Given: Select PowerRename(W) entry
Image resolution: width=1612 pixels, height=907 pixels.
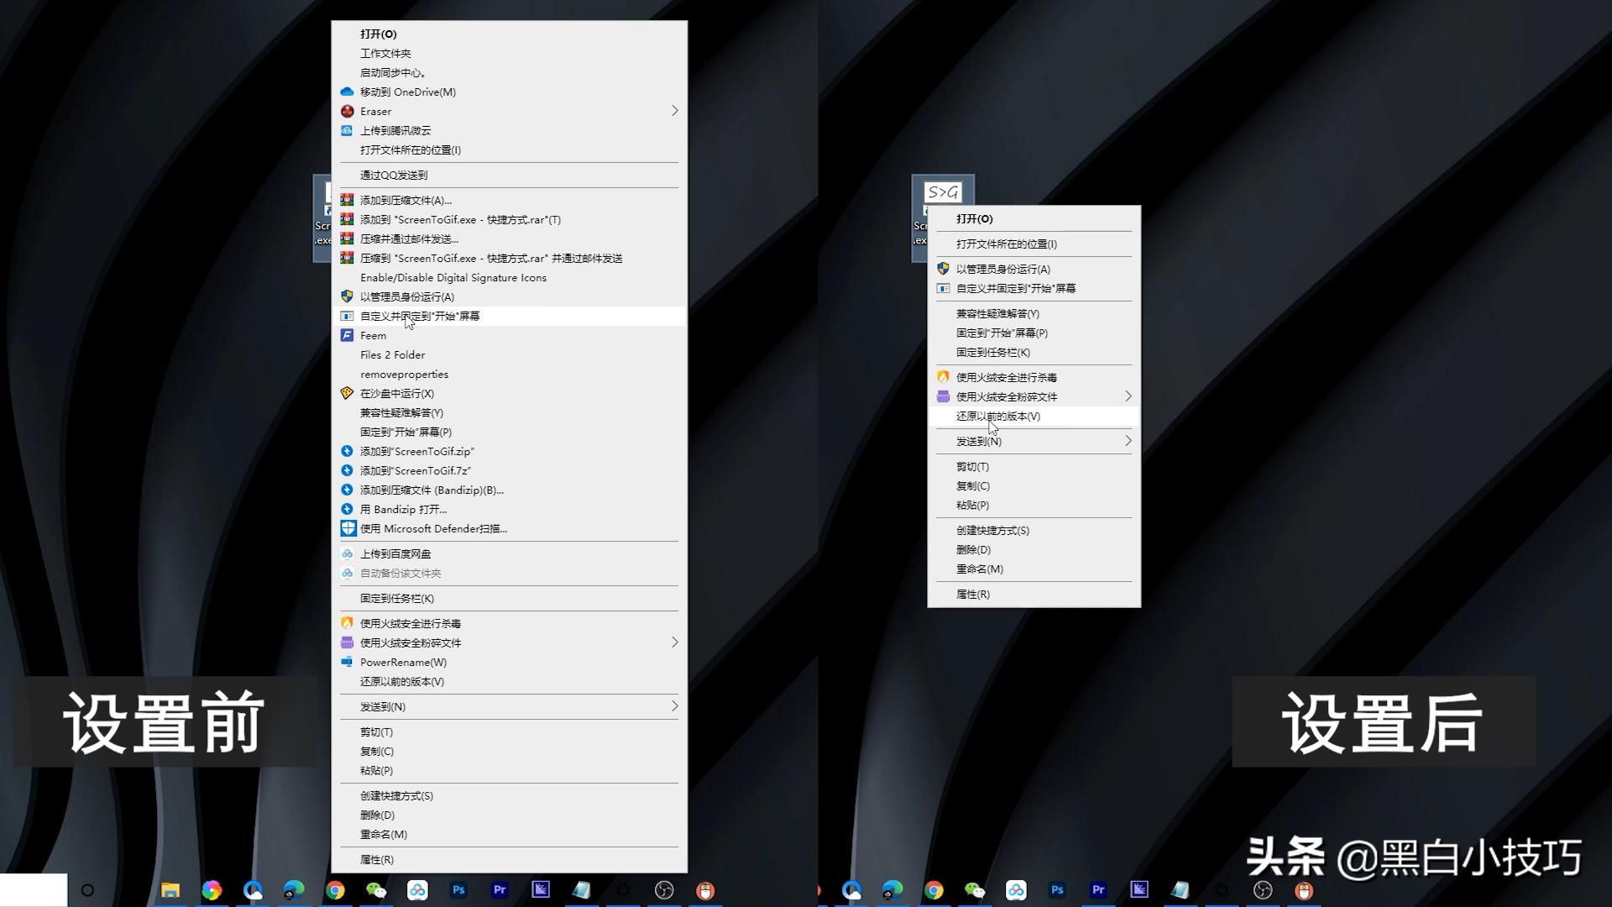Looking at the screenshot, I should point(403,662).
